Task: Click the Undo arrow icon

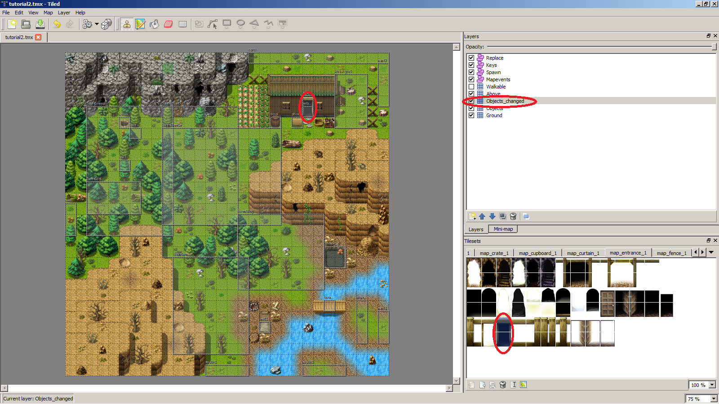Action: (57, 24)
